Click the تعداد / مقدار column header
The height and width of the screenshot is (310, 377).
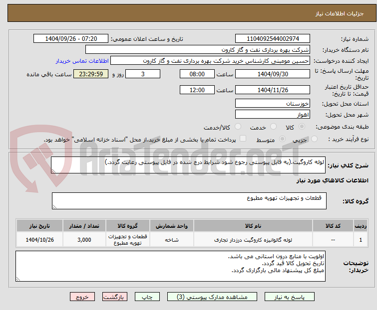pyautogui.click(x=84, y=226)
